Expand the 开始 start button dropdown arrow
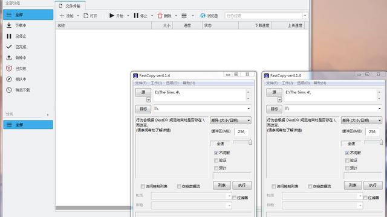 (x=128, y=16)
